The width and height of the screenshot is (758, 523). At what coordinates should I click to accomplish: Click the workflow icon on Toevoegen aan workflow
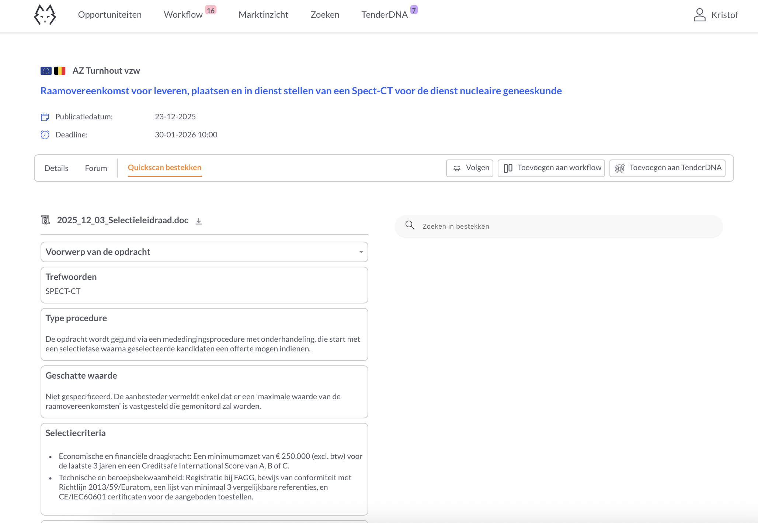click(508, 168)
